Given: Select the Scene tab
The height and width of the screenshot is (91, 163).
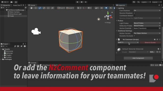Looking at the screenshot, I should click(x=32, y=5).
